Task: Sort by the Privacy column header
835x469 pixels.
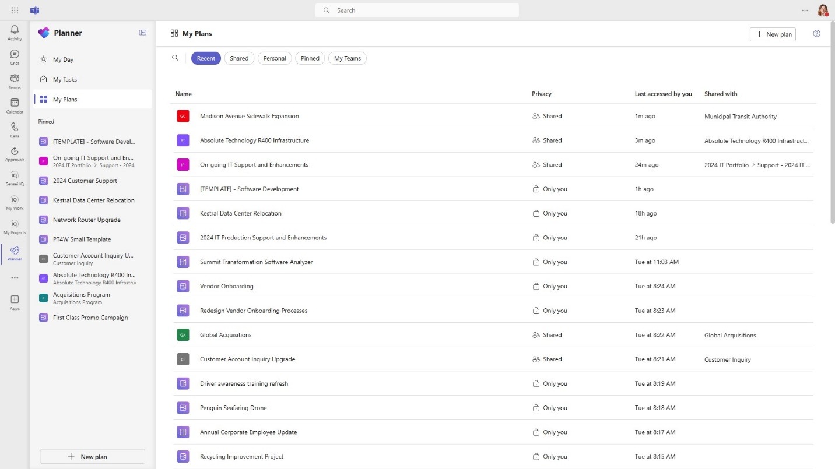Action: 541,94
